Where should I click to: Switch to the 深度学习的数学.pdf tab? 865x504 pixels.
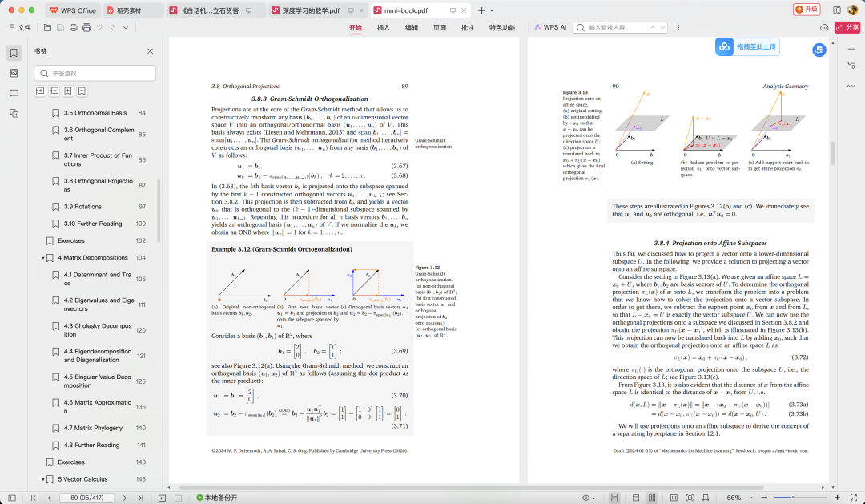tap(318, 10)
